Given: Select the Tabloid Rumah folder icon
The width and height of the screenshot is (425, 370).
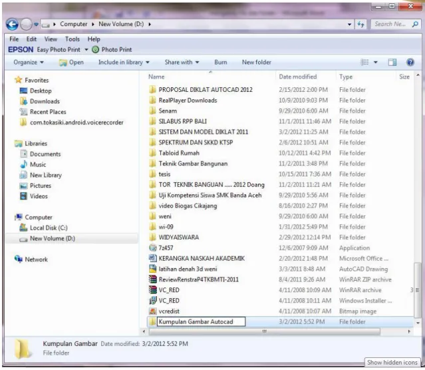Looking at the screenshot, I should pyautogui.click(x=152, y=153).
